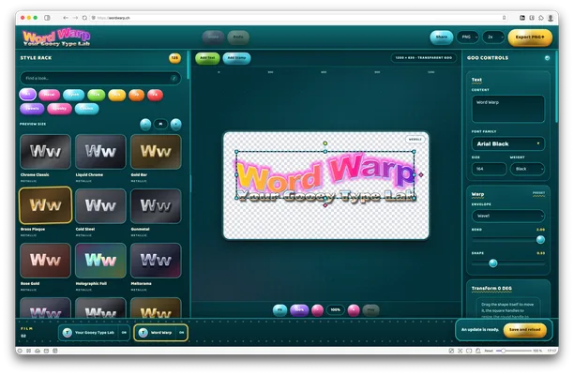Apply the Rose Gold style
The height and width of the screenshot is (375, 574).
[x=45, y=261]
